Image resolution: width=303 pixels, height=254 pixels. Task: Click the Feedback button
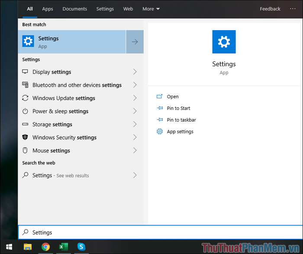(270, 9)
